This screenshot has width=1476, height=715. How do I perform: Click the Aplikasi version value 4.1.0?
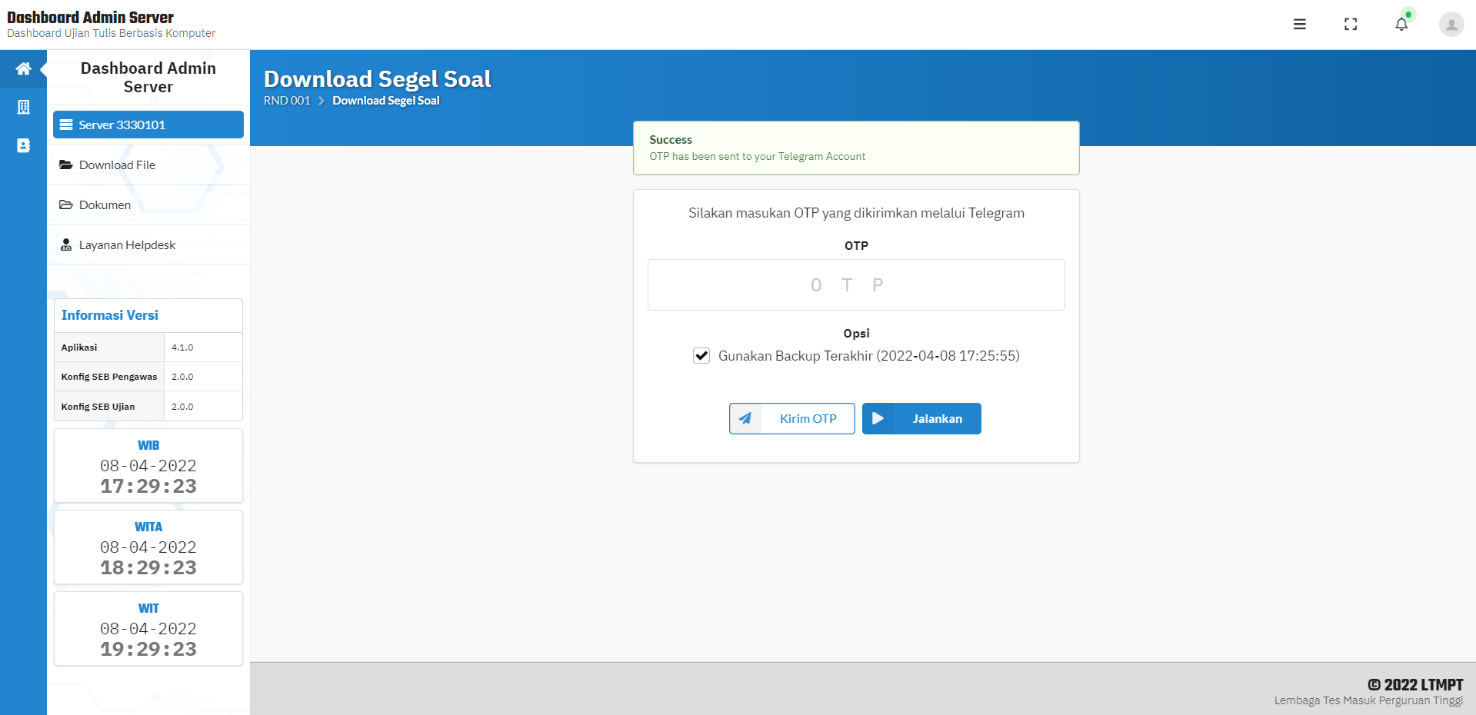point(182,348)
